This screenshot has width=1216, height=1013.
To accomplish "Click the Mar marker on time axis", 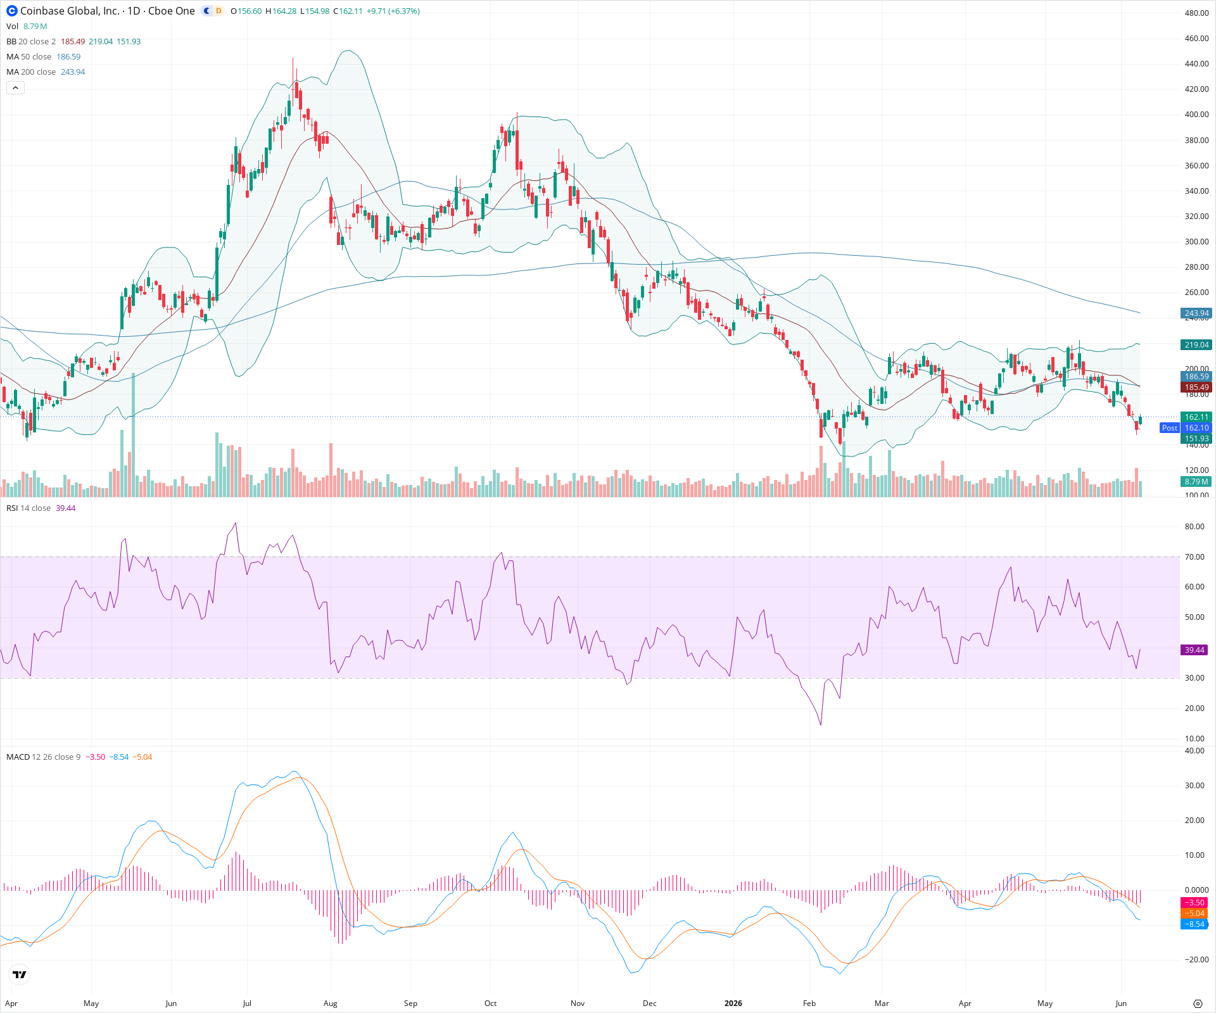I will pyautogui.click(x=882, y=1004).
